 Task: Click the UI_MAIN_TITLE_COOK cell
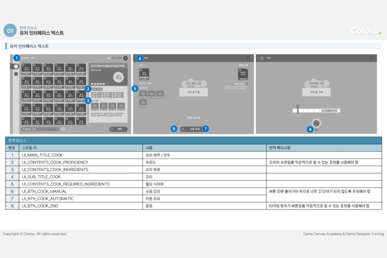point(81,155)
